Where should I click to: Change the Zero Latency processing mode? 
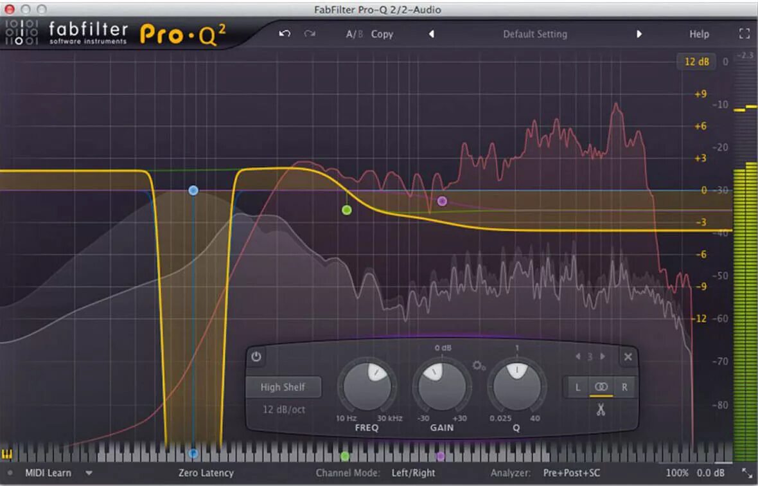coord(206,473)
